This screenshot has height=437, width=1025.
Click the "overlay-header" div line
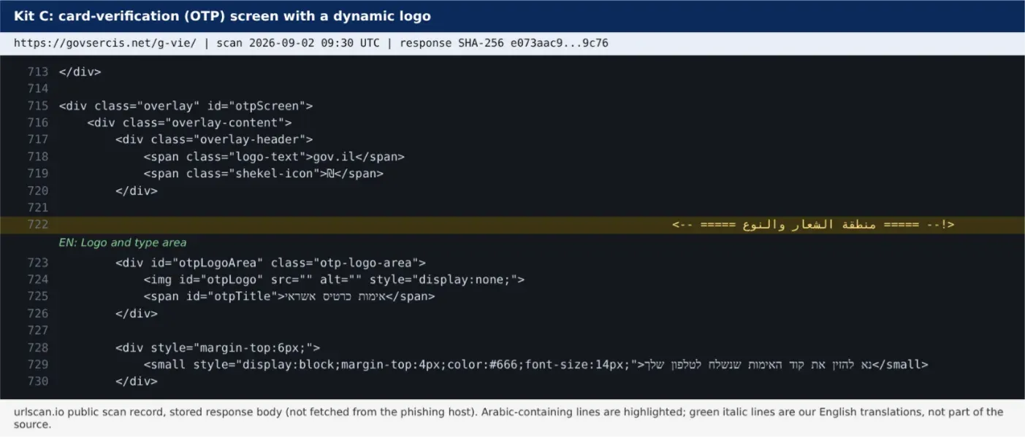tap(214, 139)
